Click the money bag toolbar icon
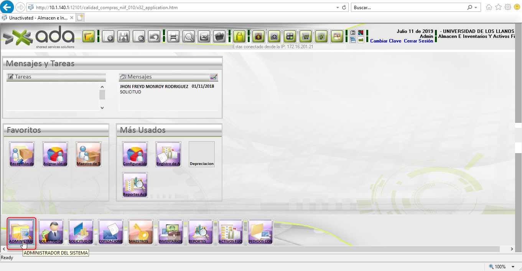 coord(259,37)
